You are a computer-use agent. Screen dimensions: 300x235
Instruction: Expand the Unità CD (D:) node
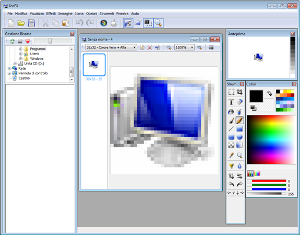pos(15,63)
